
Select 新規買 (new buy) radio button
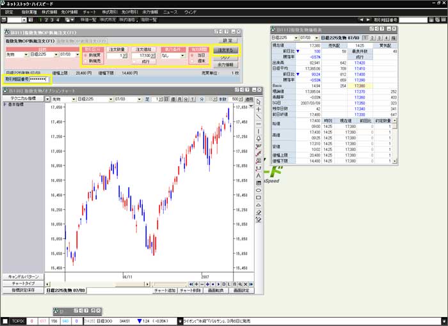pos(85,56)
